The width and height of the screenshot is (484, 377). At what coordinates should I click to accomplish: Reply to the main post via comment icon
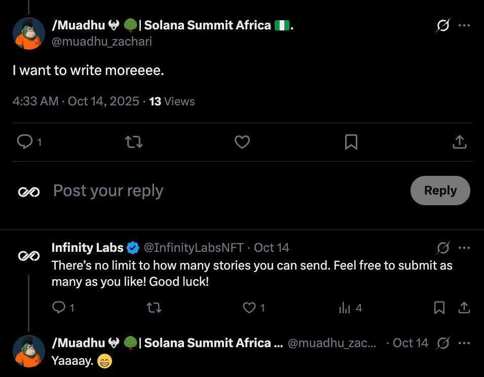(x=25, y=142)
